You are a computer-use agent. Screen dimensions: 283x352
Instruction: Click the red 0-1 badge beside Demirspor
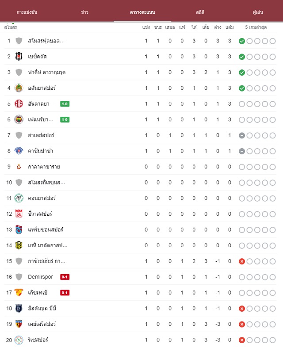tap(65, 277)
